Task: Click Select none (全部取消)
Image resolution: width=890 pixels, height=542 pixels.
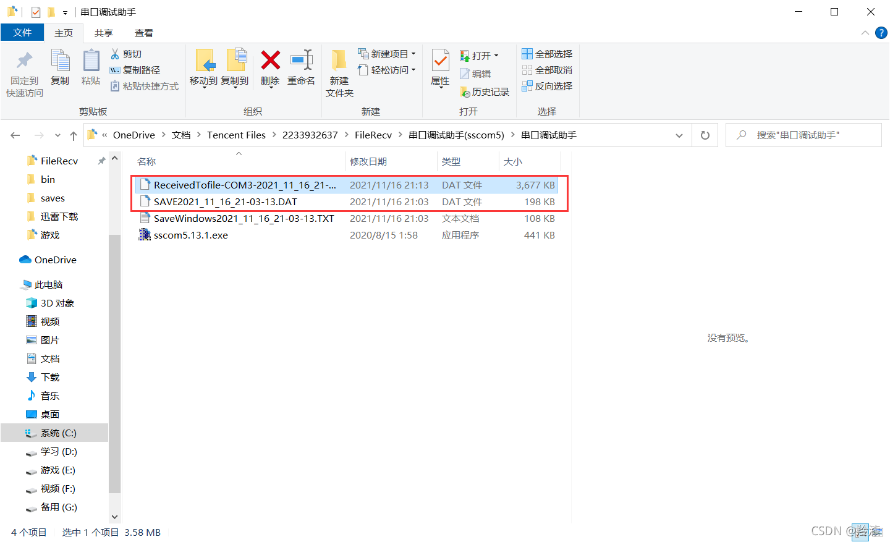Action: 547,70
